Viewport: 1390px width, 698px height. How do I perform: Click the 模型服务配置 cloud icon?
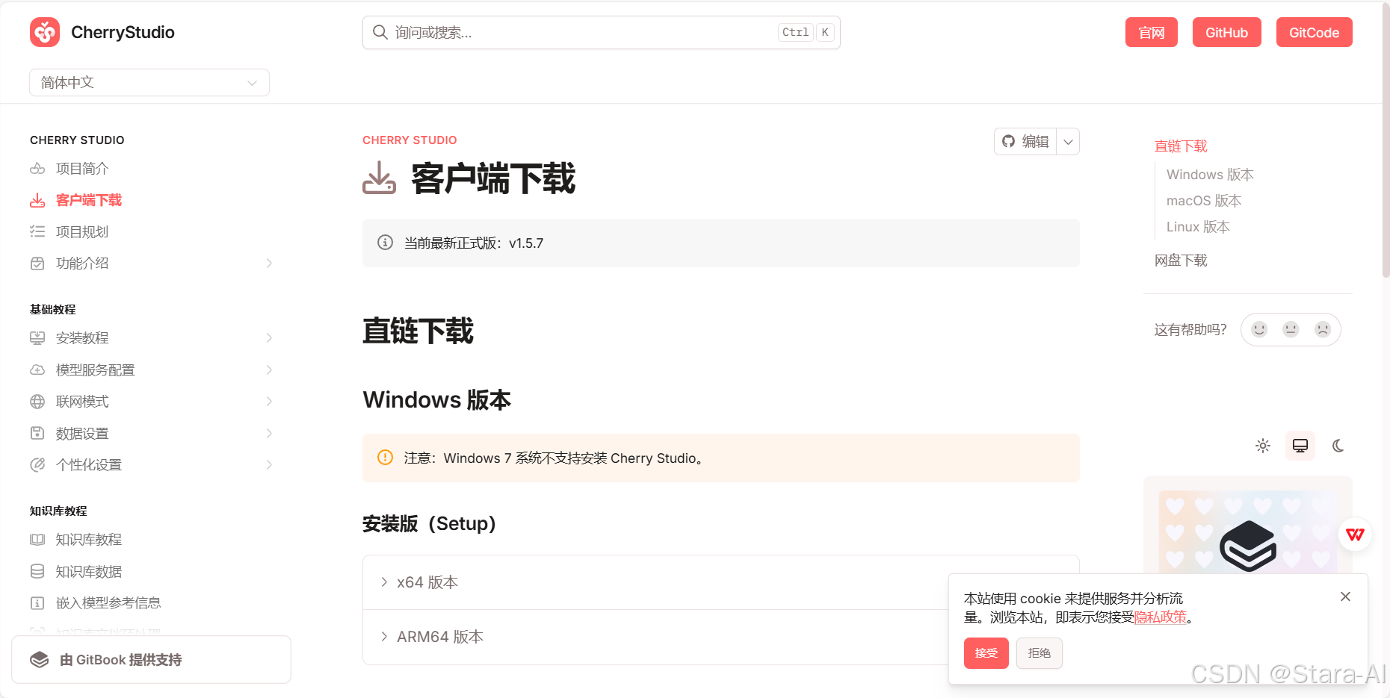click(37, 370)
